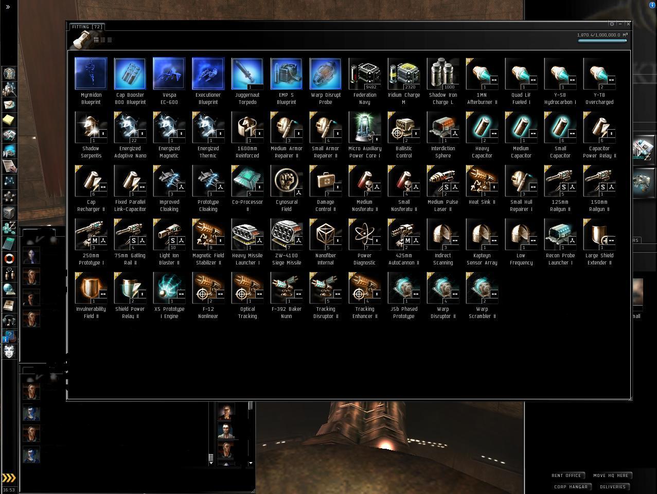Screen dimensions: 657x494
Task: Select the Cap Booster 800 Blueprint item
Action: (x=130, y=80)
